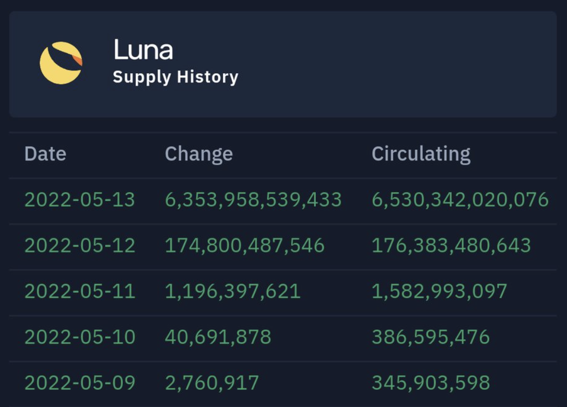Click circulating value 176,383,480,643

click(451, 246)
